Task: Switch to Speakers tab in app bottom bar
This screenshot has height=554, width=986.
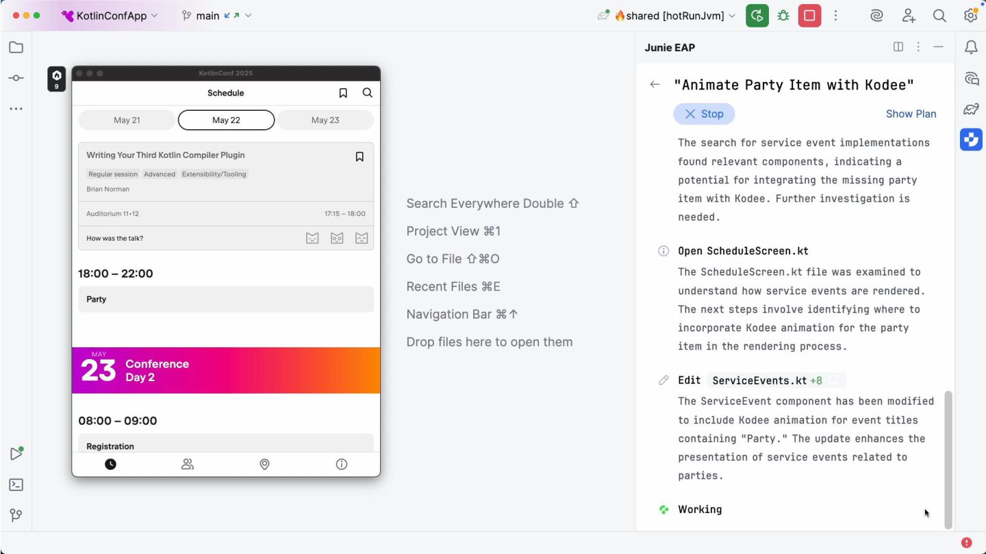Action: [188, 464]
